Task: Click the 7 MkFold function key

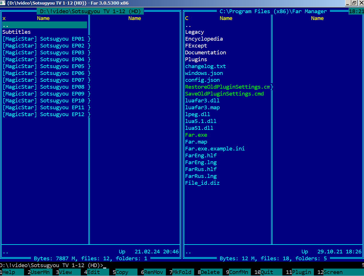Action: click(x=182, y=272)
